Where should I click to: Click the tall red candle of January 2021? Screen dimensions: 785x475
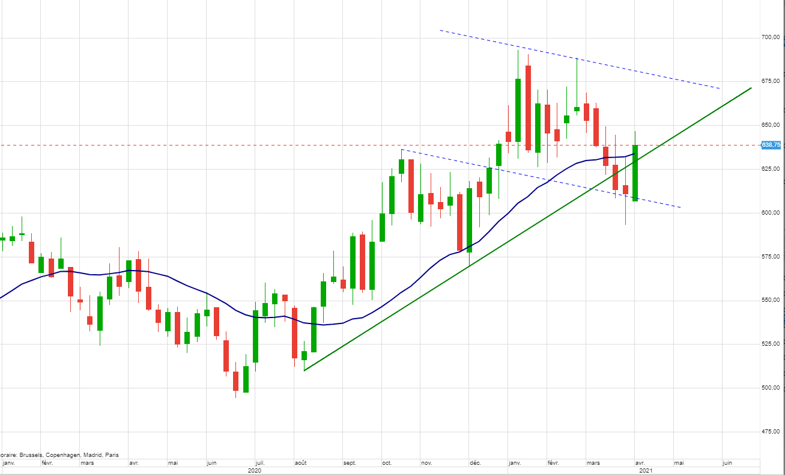pos(528,108)
